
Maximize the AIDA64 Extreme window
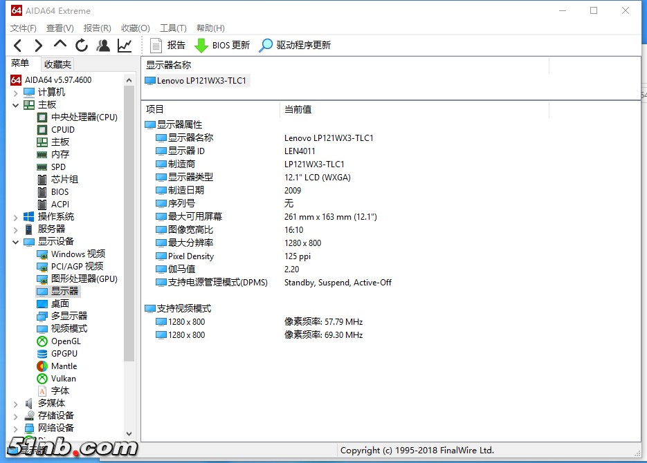[594, 10]
